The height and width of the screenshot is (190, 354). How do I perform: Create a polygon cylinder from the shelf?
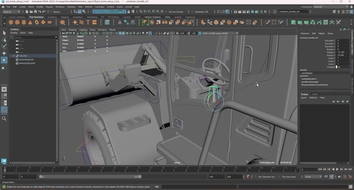24,22
